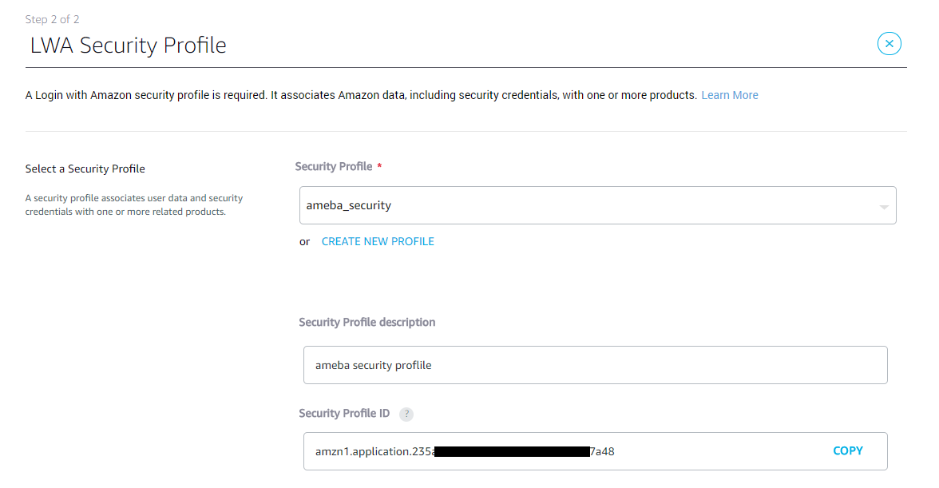
Task: Click the 'Security Profile ID' label
Action: coord(344,413)
